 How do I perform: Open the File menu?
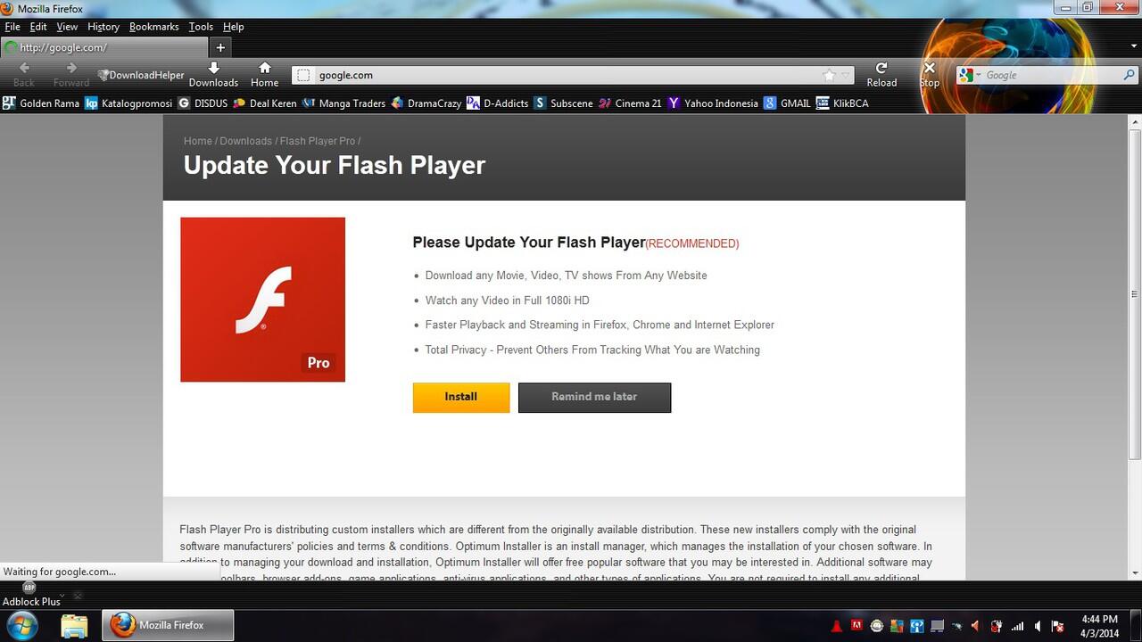12,27
